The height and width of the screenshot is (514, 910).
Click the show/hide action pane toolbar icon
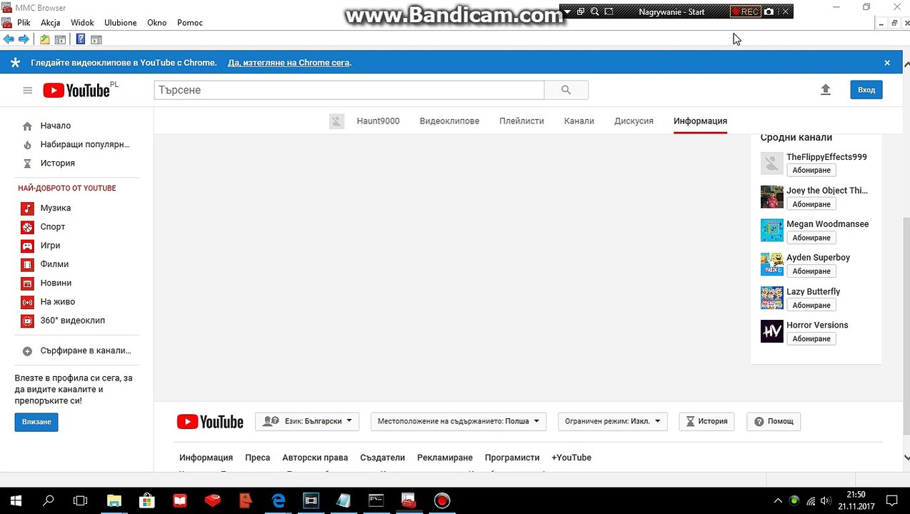point(96,39)
